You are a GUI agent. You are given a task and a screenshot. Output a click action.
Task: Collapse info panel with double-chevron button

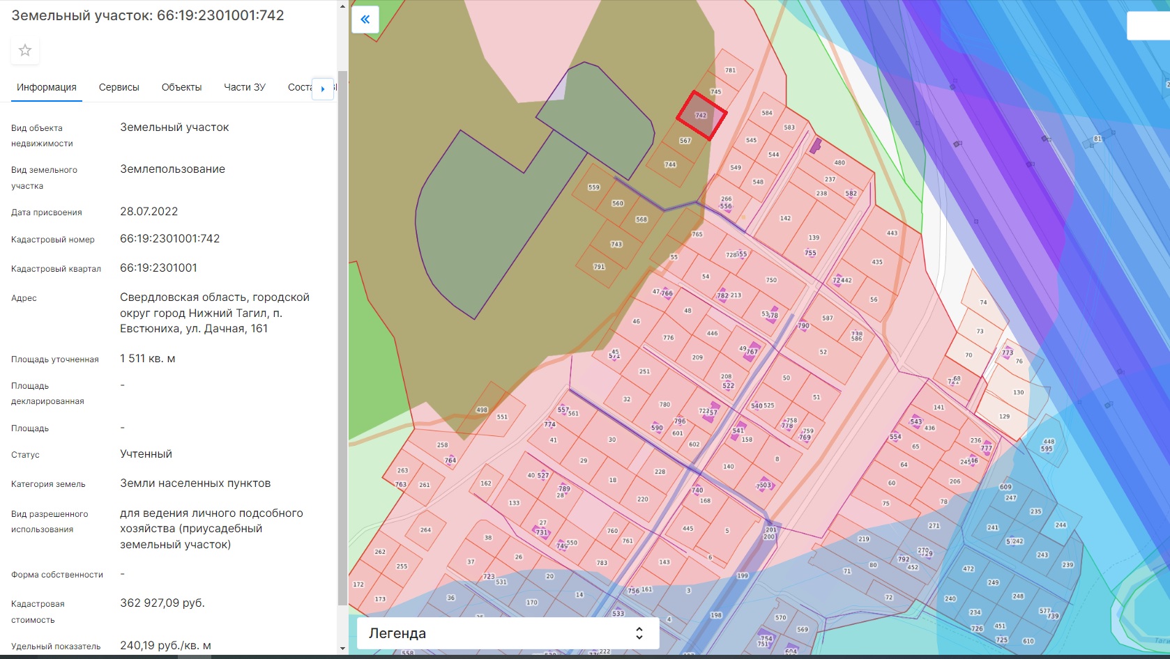click(365, 20)
